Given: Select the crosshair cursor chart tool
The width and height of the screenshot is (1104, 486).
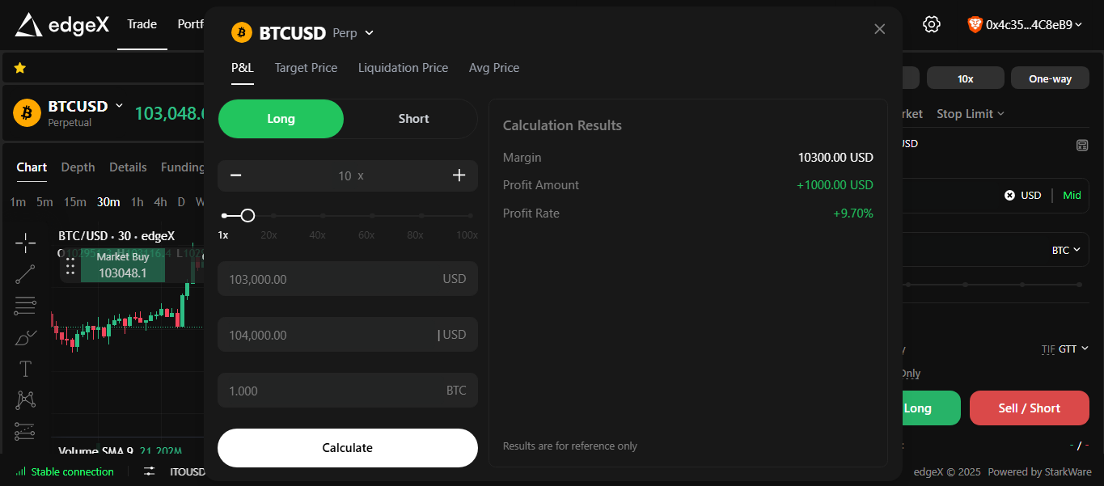Looking at the screenshot, I should [x=25, y=242].
